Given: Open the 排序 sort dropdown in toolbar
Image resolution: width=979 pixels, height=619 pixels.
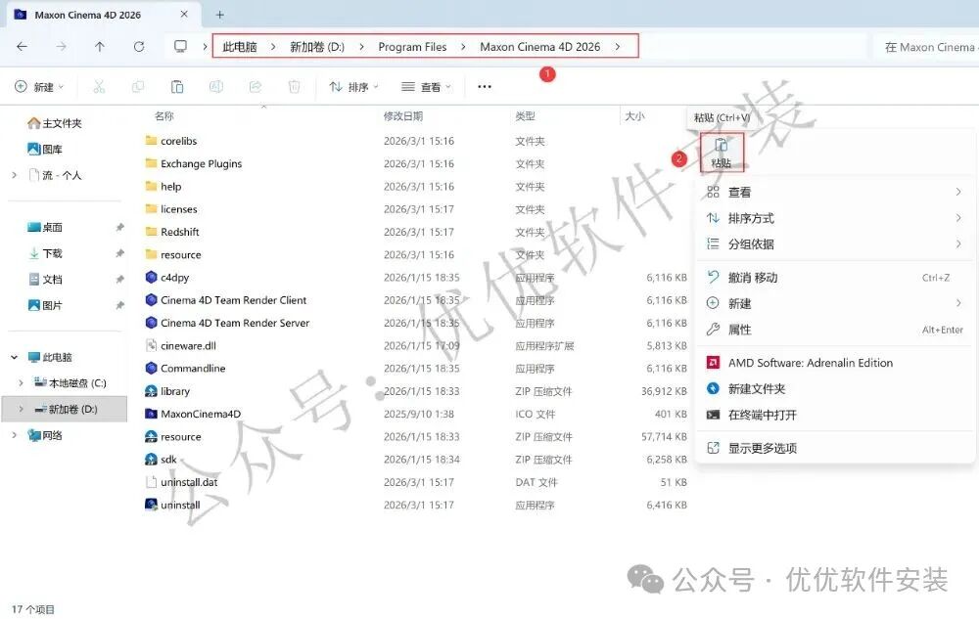Looking at the screenshot, I should [x=353, y=87].
